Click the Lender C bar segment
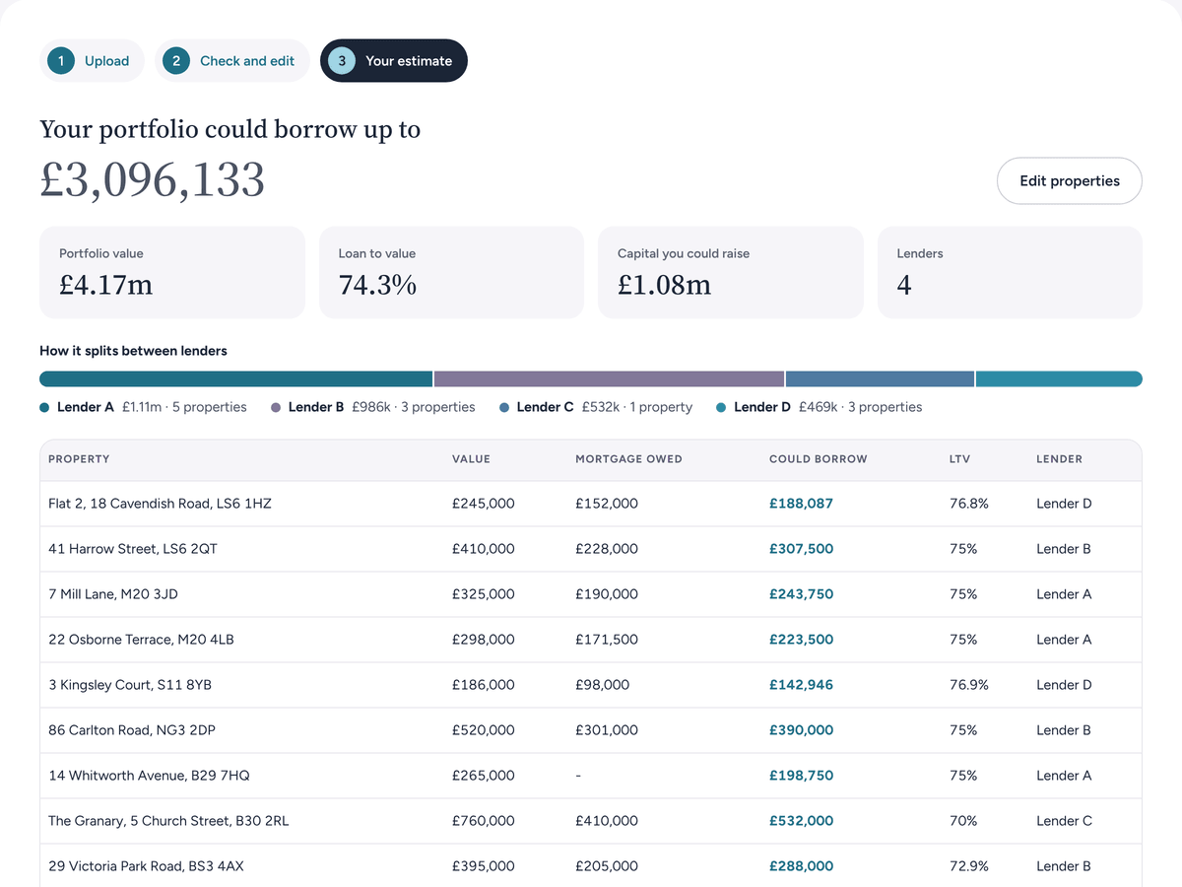 point(880,378)
